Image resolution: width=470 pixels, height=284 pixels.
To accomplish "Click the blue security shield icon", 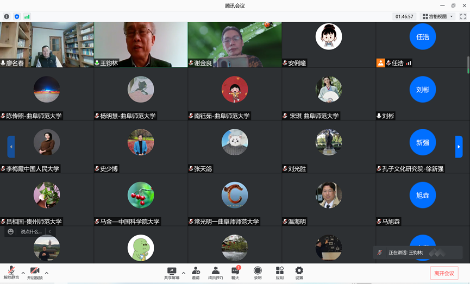I will pyautogui.click(x=17, y=17).
